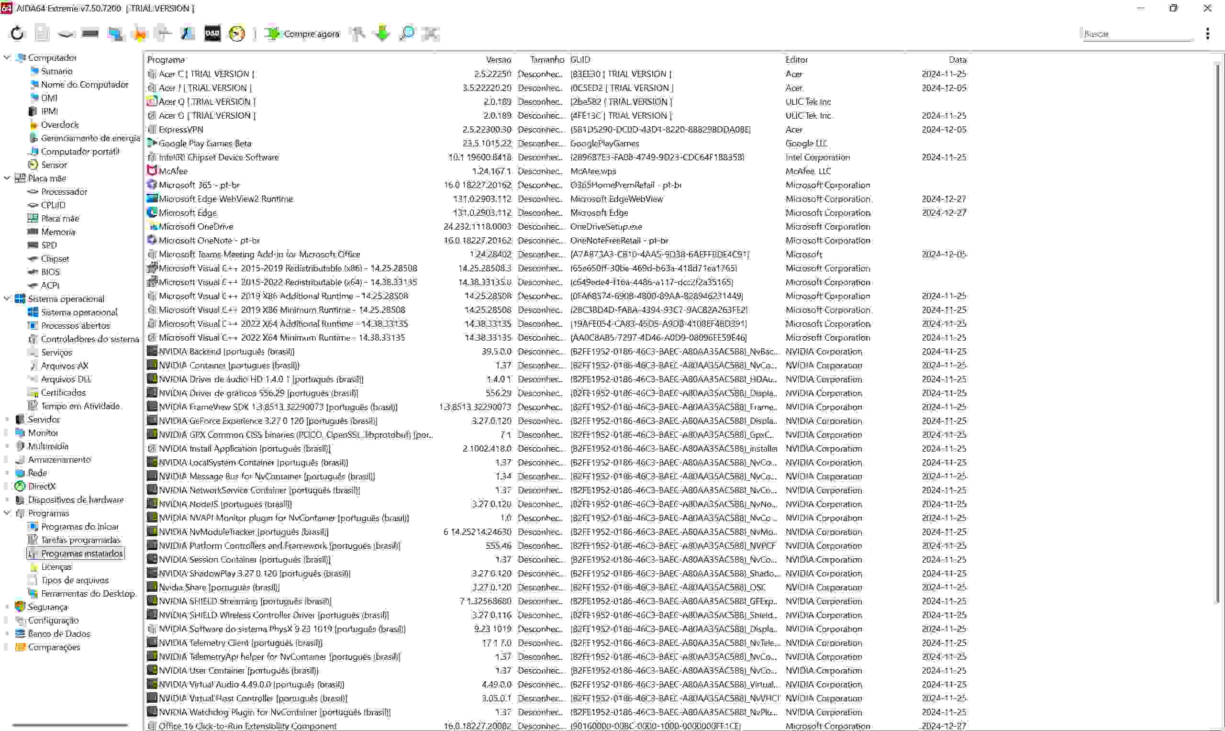Click the gray up-arrow toolbar icon
Viewport: 1225px width, 731px height.
tap(358, 33)
